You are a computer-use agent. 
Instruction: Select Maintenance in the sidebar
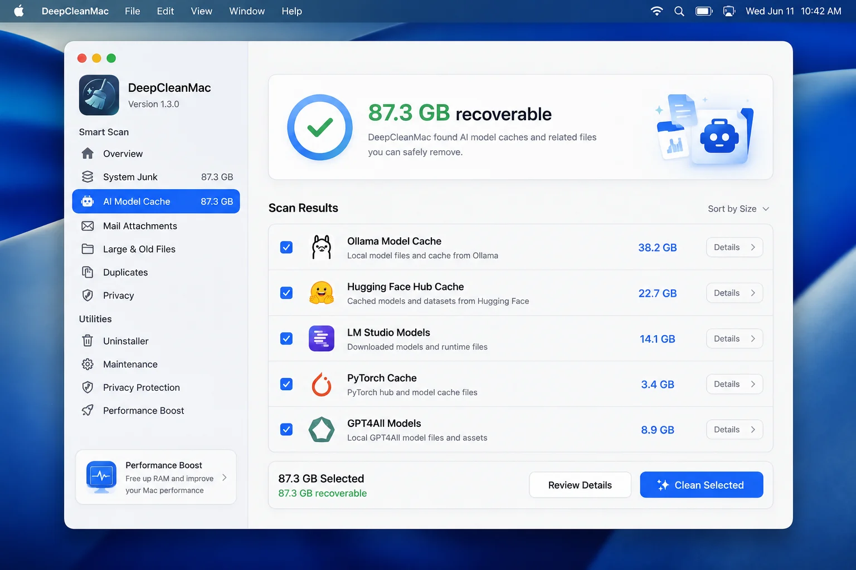156,364
